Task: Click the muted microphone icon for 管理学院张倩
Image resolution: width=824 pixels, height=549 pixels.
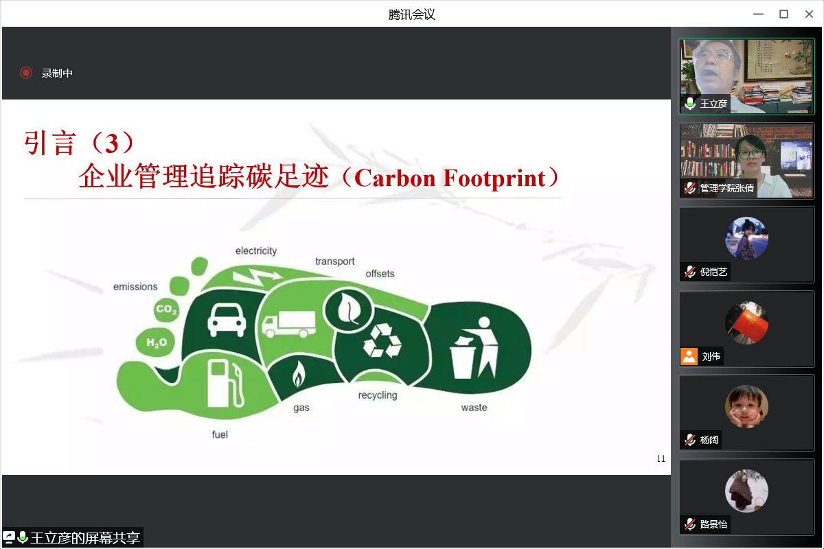Action: pos(690,188)
